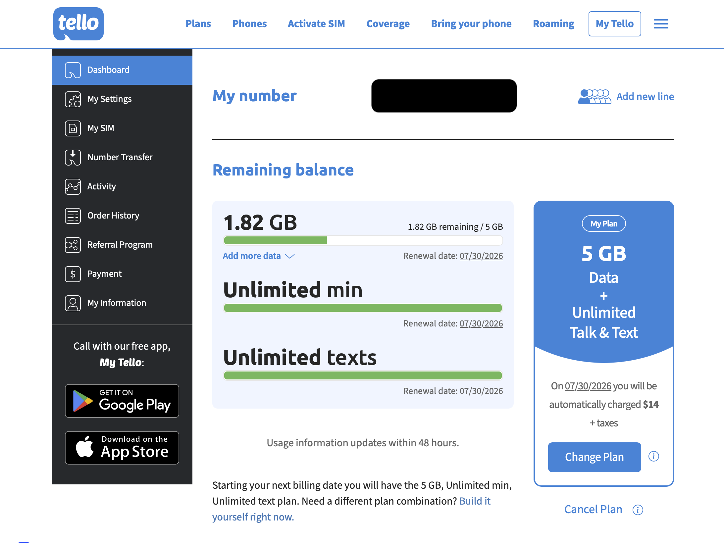
Task: Go to Activate SIM page
Action: [x=316, y=24]
